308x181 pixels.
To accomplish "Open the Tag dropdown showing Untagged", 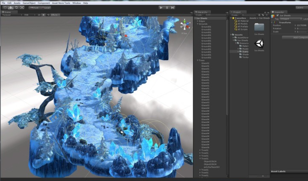I will (290, 19).
